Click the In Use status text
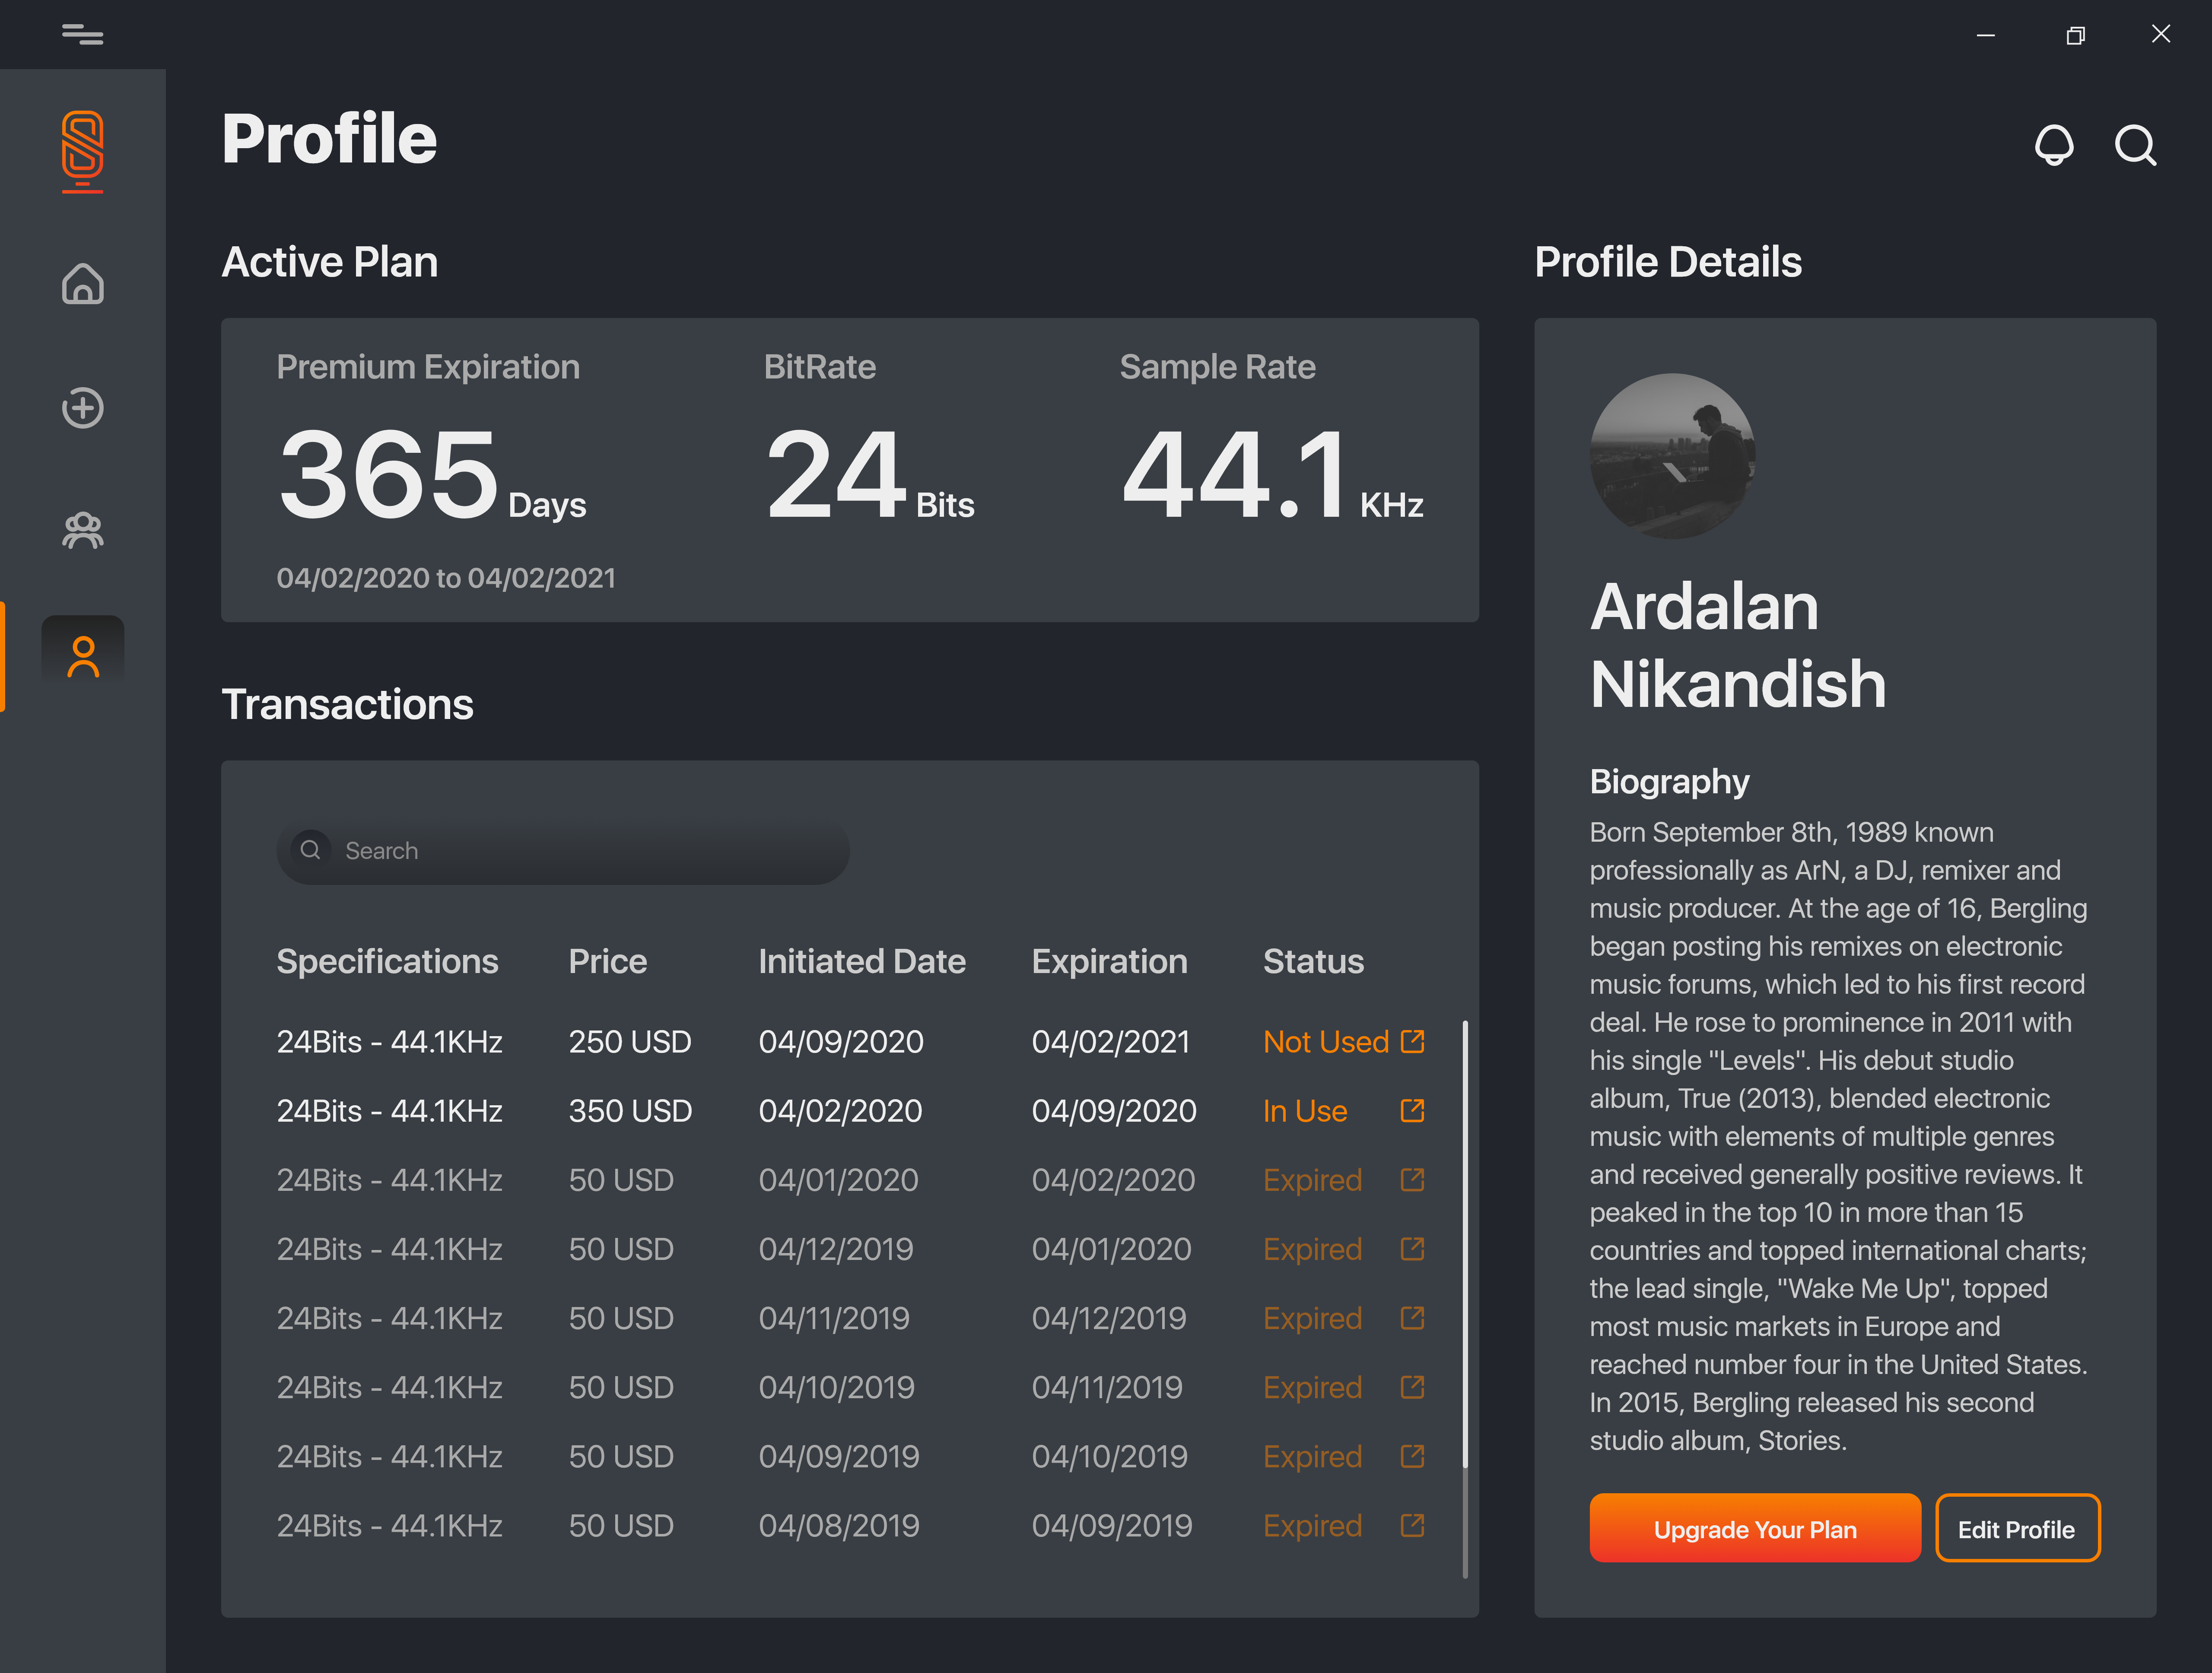 click(1305, 1110)
